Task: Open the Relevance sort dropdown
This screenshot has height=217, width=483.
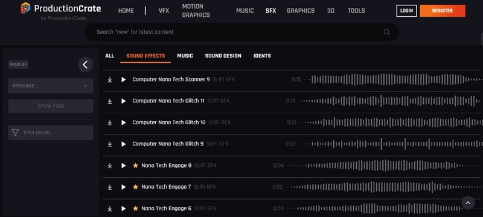Action: [x=51, y=86]
